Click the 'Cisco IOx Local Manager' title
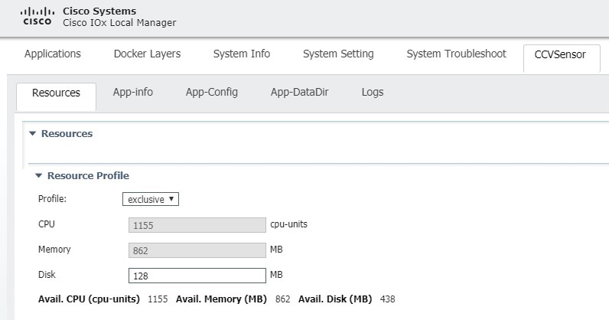 point(119,23)
